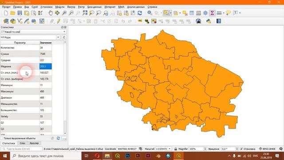Click the Zoom In magnifier tool

click(x=64, y=13)
